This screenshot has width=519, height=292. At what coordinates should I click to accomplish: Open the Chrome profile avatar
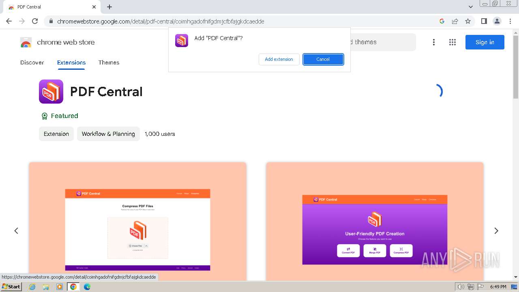497,21
